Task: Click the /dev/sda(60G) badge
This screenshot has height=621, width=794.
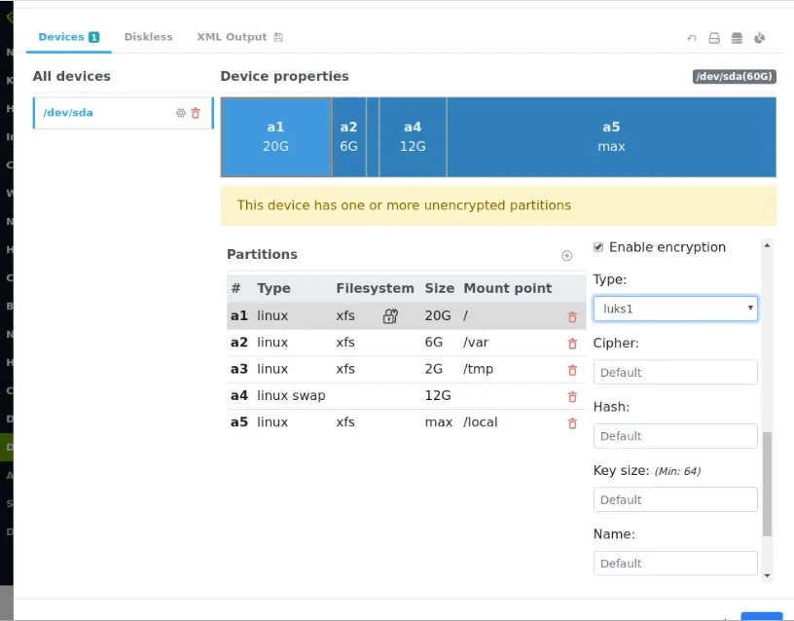Action: 735,77
